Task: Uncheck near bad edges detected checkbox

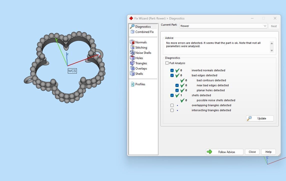Action: click(x=177, y=85)
